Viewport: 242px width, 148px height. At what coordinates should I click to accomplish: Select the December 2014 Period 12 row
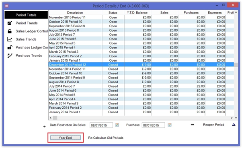(x=141, y=65)
